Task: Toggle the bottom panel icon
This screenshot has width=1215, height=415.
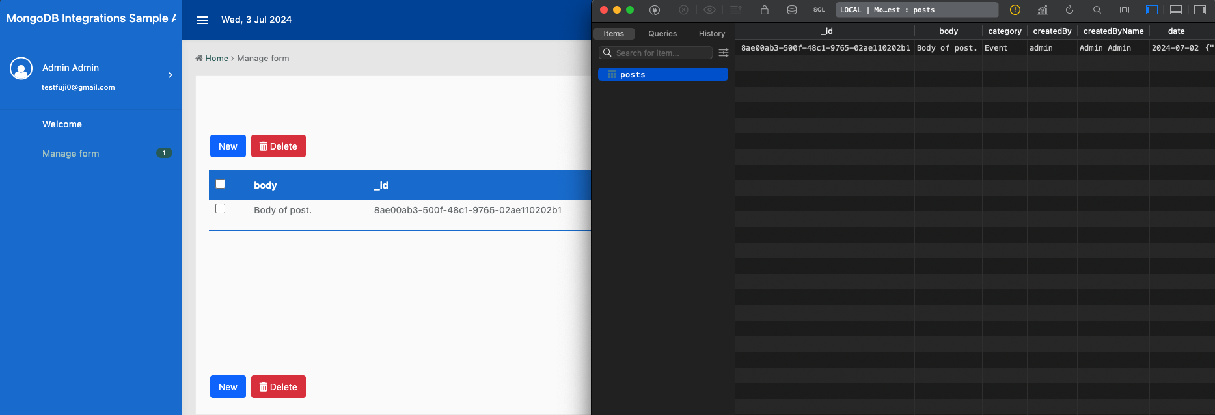Action: (1176, 10)
